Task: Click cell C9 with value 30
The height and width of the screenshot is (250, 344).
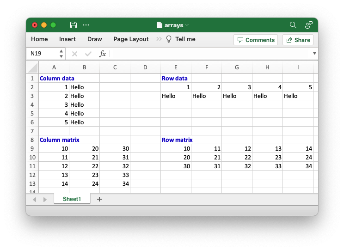Action: (115, 148)
